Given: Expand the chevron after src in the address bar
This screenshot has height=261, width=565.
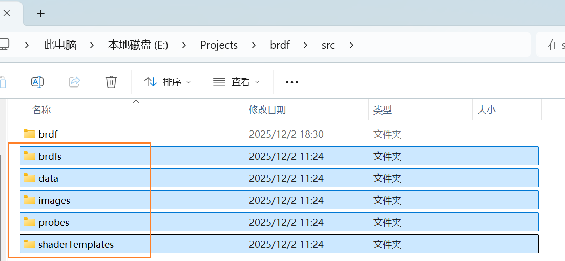Looking at the screenshot, I should point(351,45).
